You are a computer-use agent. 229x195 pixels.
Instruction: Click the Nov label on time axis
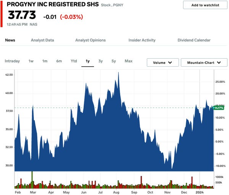[x=168, y=192]
